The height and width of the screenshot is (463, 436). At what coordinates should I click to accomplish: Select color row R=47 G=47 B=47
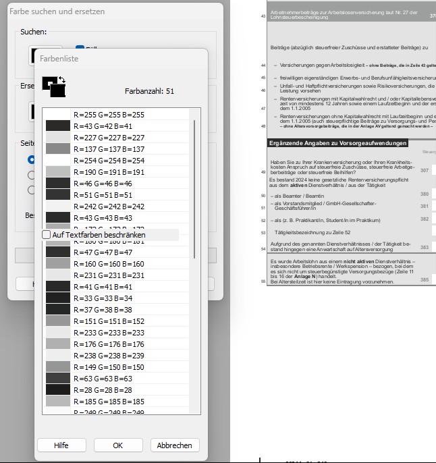pyautogui.click(x=116, y=252)
